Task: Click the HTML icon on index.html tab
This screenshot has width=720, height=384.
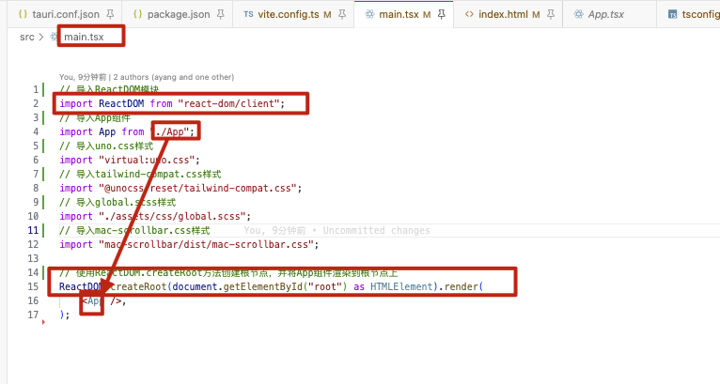Action: tap(468, 15)
